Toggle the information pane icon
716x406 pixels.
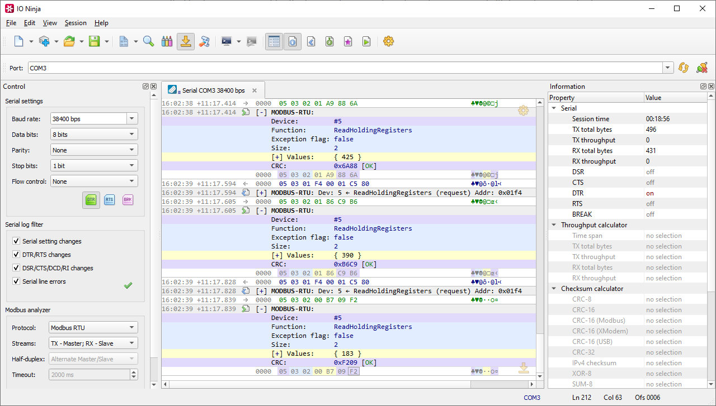click(292, 41)
